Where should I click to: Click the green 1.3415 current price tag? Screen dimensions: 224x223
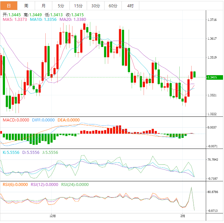click(x=212, y=77)
